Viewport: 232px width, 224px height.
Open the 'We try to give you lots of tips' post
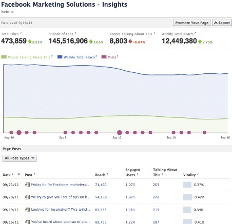(x=61, y=197)
